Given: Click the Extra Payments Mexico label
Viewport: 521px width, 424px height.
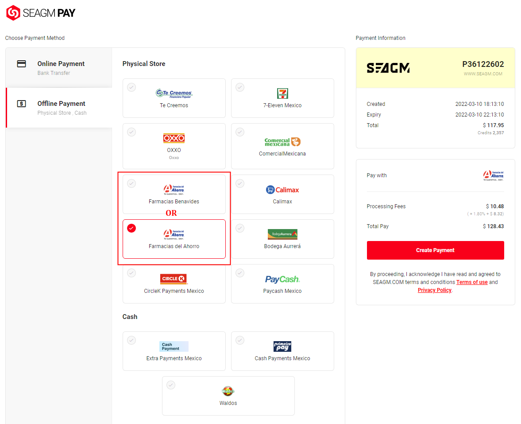Looking at the screenshot, I should [x=174, y=358].
